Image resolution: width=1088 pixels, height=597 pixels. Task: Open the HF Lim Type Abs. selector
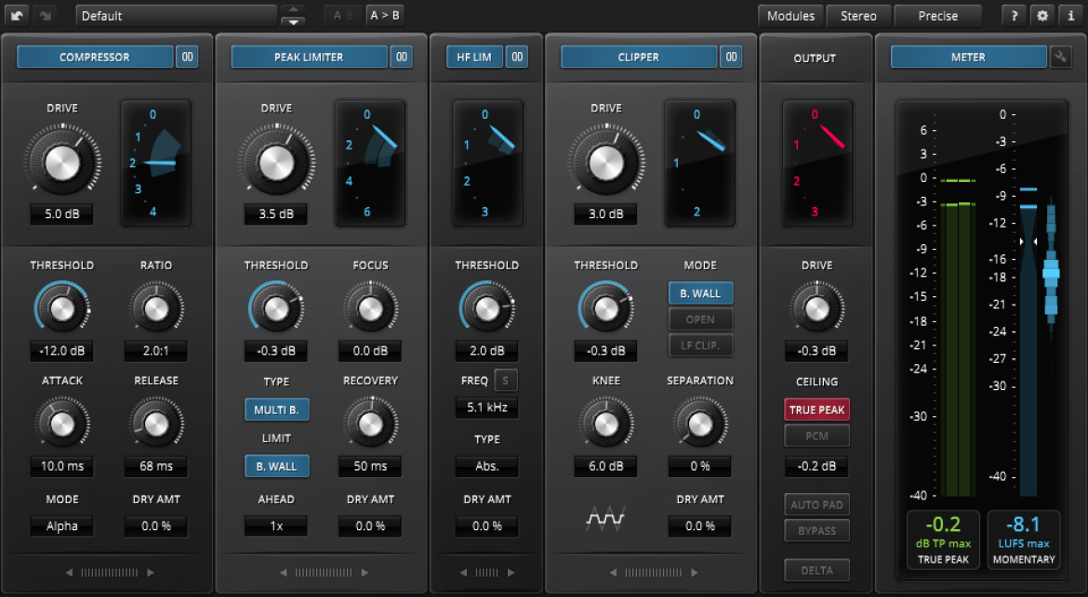pyautogui.click(x=487, y=467)
